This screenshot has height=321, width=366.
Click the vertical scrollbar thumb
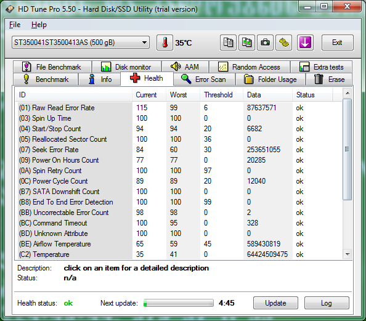348,149
